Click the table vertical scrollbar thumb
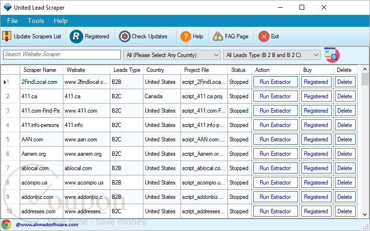Screen dimensions: 370x231 (x=365, y=79)
